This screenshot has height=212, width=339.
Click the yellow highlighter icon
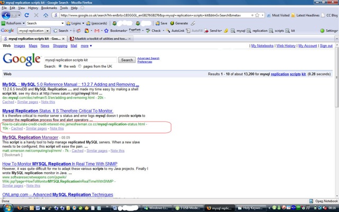point(226,31)
